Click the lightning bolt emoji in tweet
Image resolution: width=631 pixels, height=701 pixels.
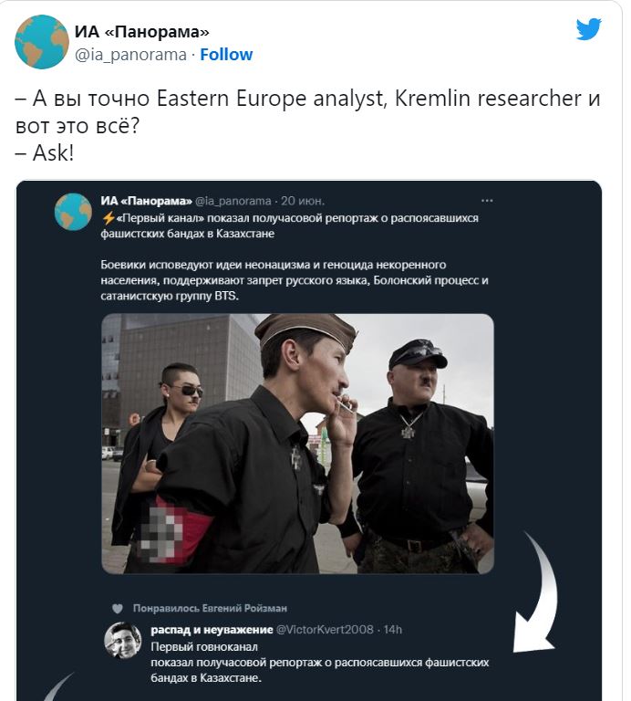[x=109, y=218]
